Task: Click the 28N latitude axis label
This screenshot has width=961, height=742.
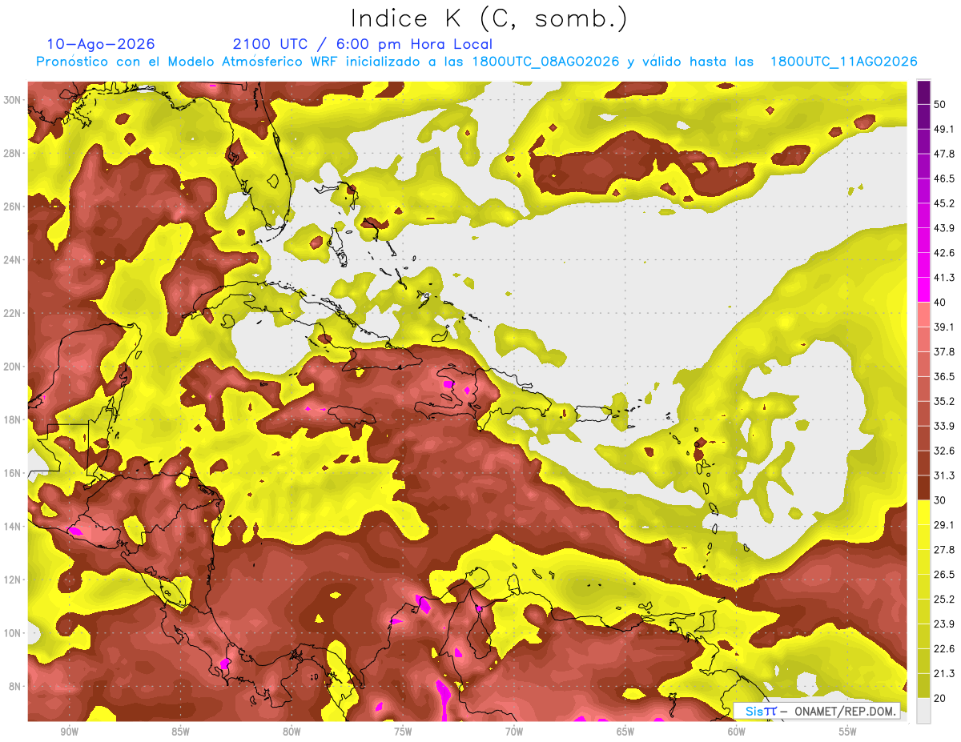Action: coord(14,153)
